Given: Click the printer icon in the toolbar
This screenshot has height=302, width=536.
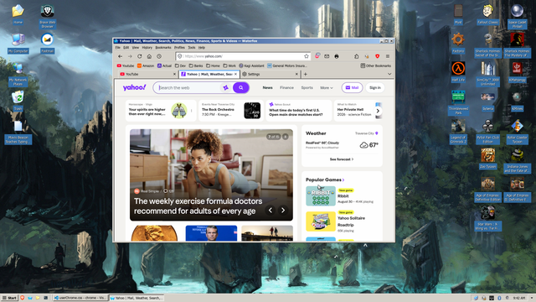Looking at the screenshot, I should pos(337,56).
